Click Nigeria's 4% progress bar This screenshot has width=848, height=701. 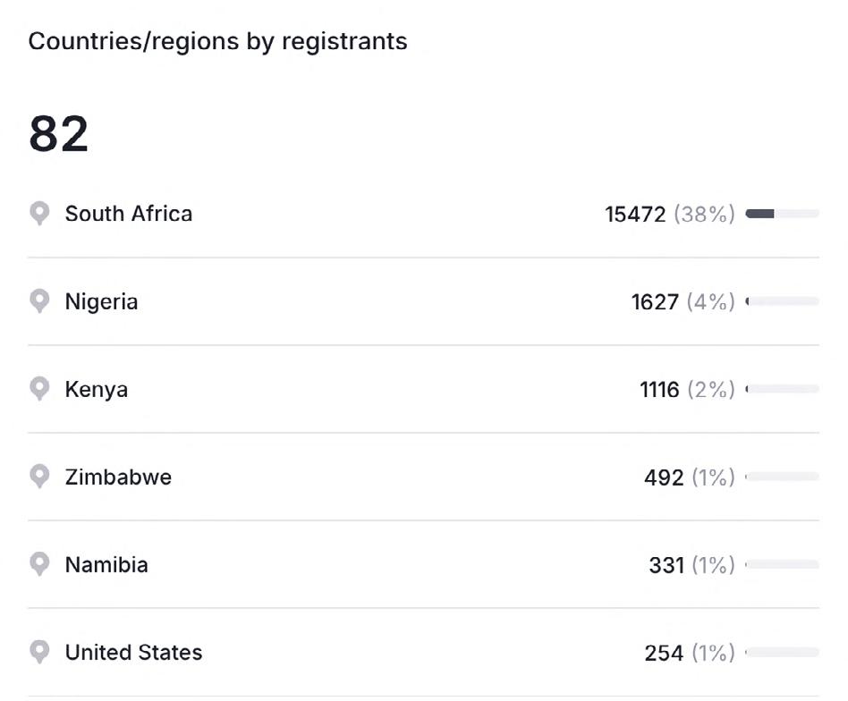click(x=782, y=301)
